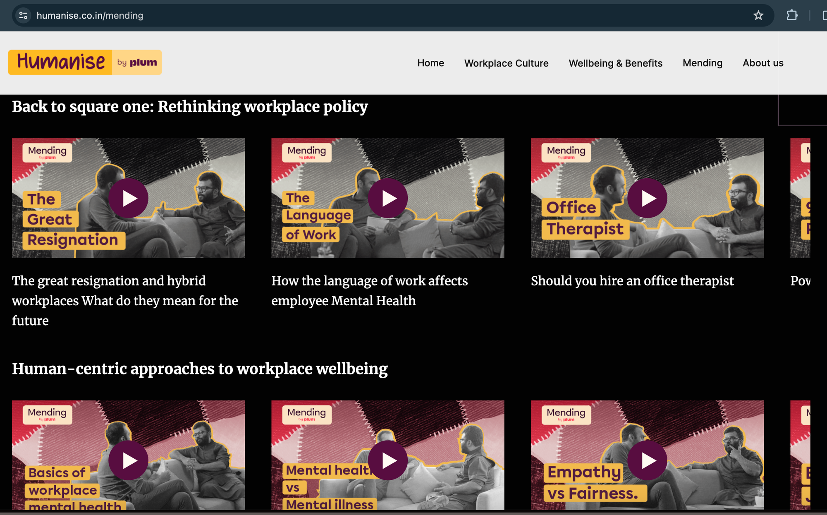The width and height of the screenshot is (827, 515).
Task: Go to Home in navigation
Action: pyautogui.click(x=430, y=63)
